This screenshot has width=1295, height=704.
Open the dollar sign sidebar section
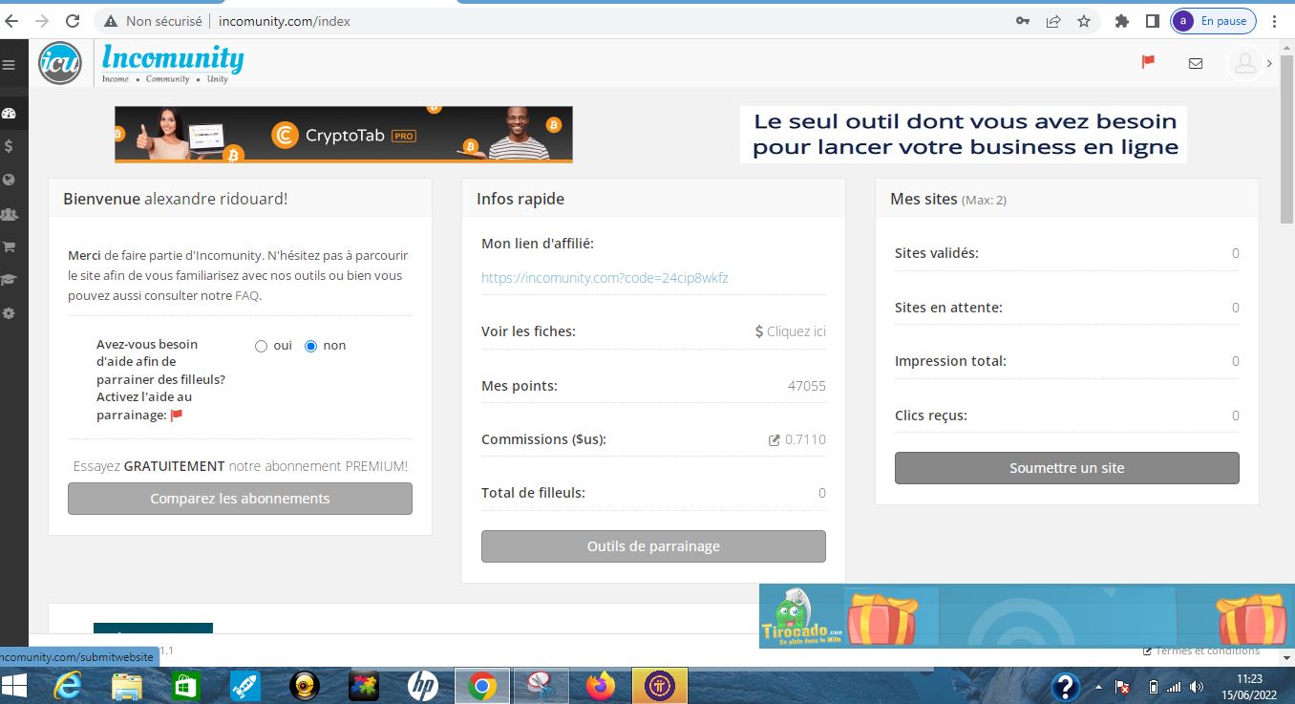click(x=10, y=146)
